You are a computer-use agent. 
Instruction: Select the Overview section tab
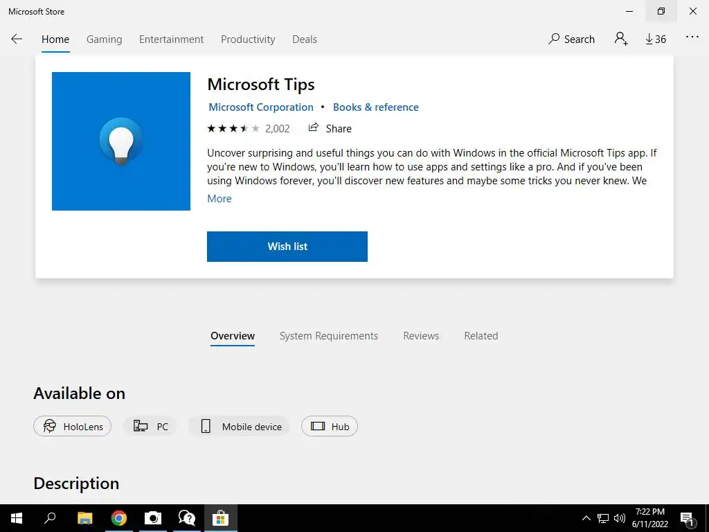(233, 336)
